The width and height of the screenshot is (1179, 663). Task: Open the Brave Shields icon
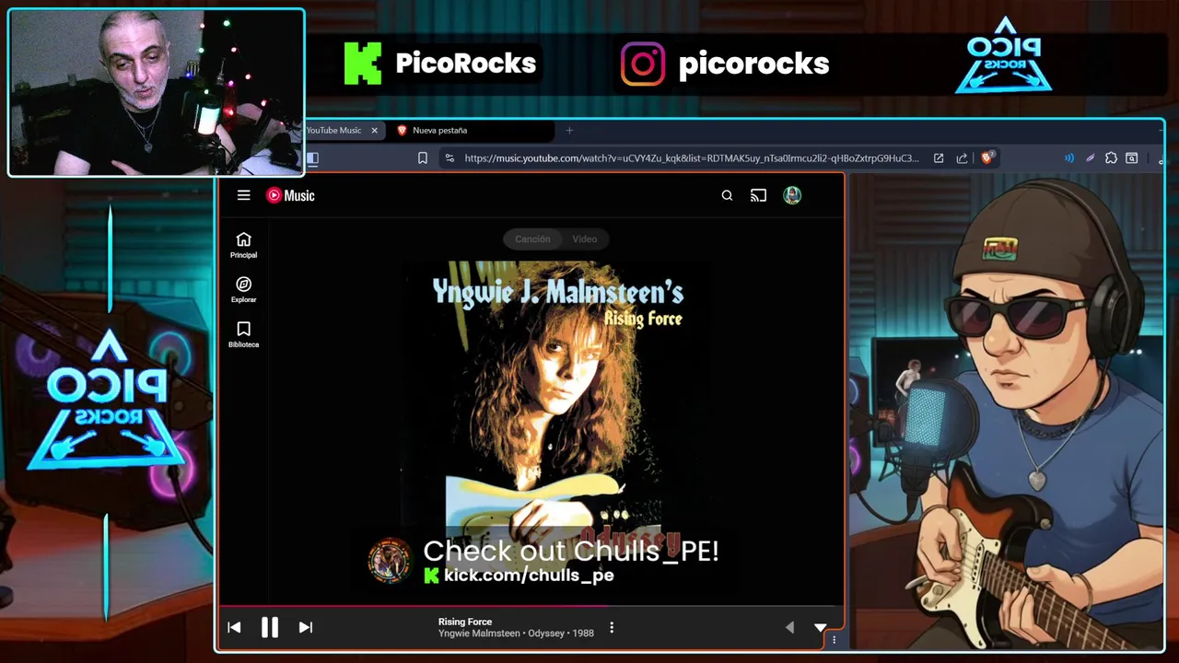coord(987,158)
